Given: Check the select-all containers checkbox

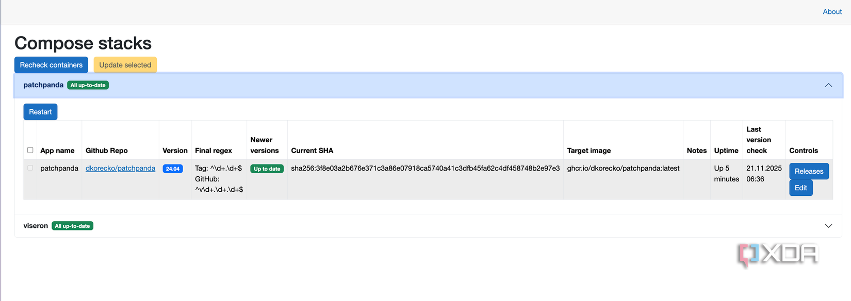Looking at the screenshot, I should click(x=30, y=150).
